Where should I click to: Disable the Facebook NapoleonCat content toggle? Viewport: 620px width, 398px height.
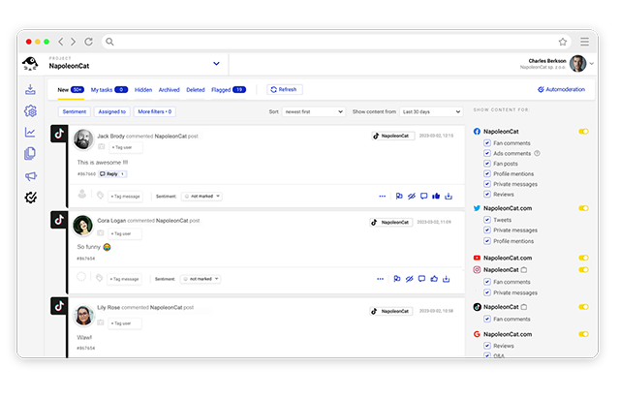[x=583, y=131]
